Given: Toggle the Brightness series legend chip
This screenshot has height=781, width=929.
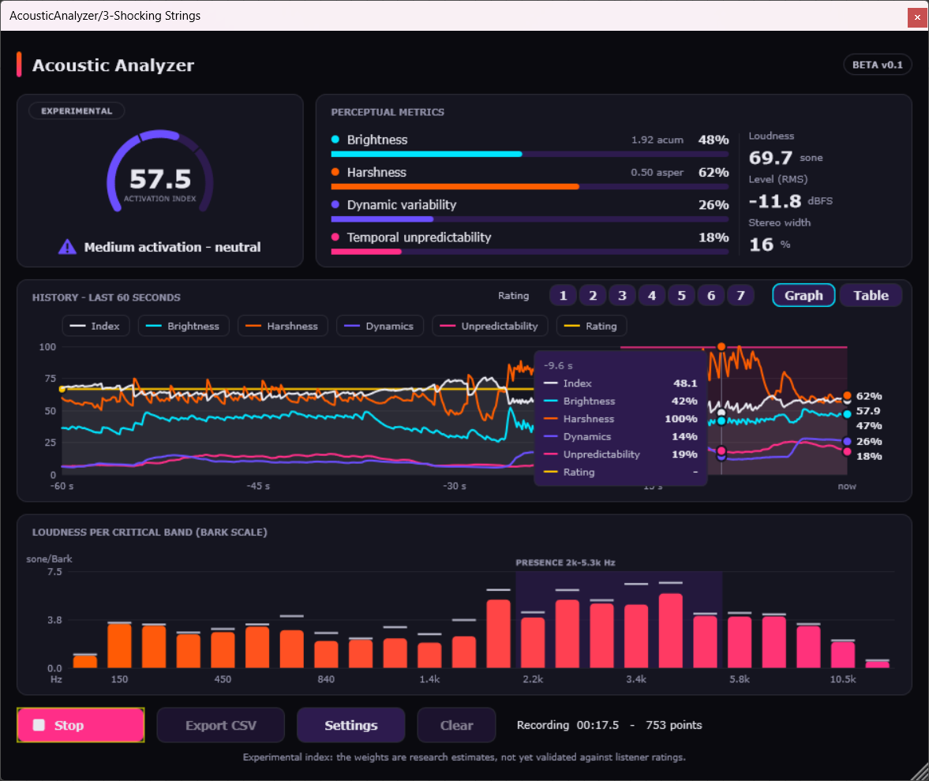Looking at the screenshot, I should pyautogui.click(x=184, y=326).
